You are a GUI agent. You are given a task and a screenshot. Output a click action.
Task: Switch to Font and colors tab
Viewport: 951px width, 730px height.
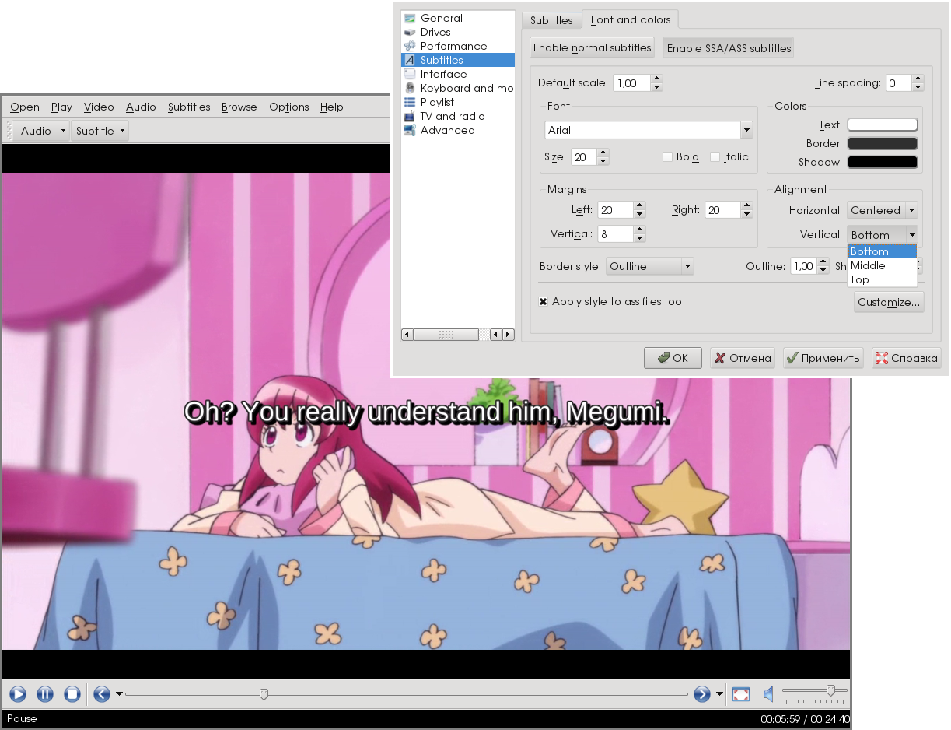631,19
